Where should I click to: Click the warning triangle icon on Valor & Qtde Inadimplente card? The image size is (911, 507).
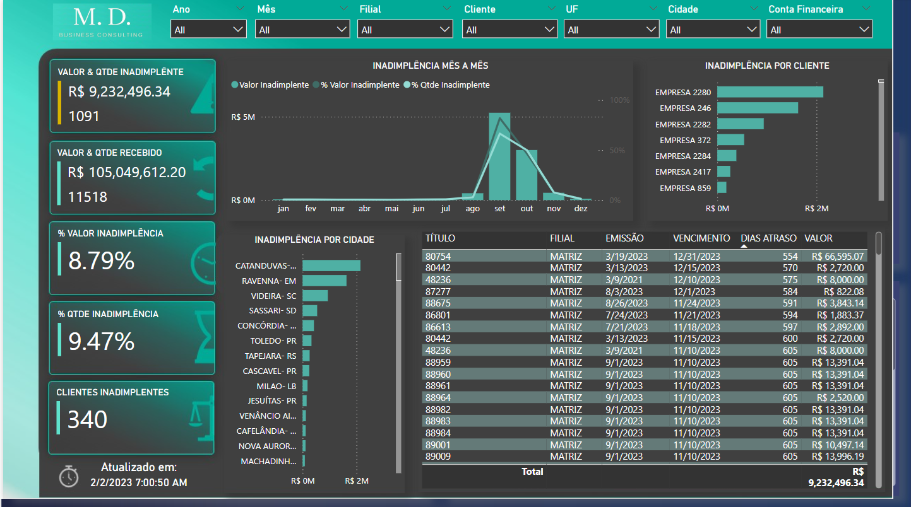(203, 96)
